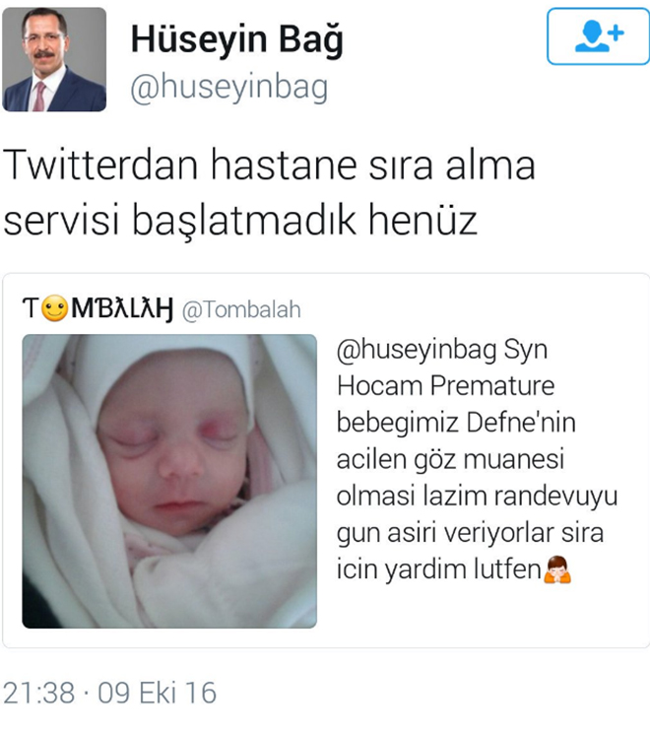Open Hüseyin Bağ's profile photo

pyautogui.click(x=54, y=59)
